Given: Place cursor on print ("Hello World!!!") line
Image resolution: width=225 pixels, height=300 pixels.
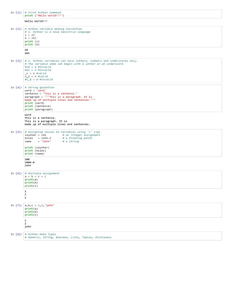Looking at the screenshot, I should tap(45, 16).
